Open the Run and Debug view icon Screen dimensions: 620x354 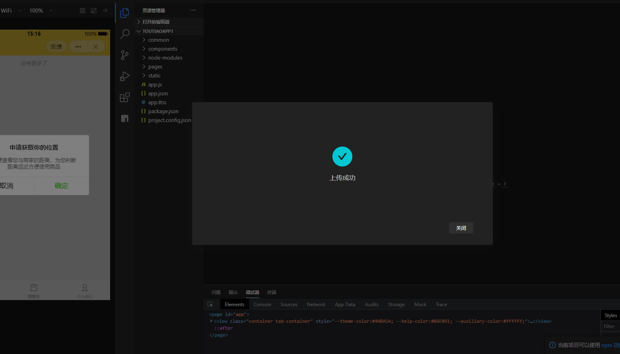click(125, 76)
